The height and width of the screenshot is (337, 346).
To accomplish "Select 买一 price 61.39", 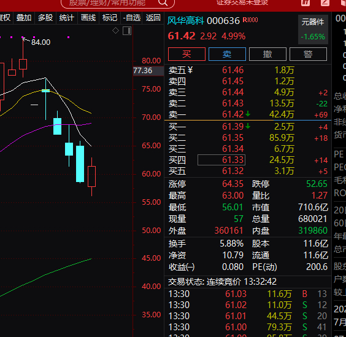I will 233,127.
